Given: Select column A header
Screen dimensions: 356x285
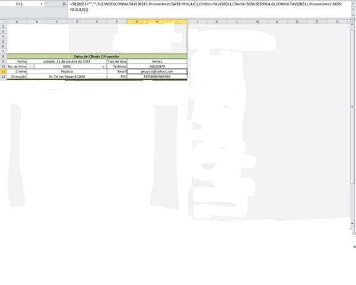Looking at the screenshot, I should coord(17,22).
